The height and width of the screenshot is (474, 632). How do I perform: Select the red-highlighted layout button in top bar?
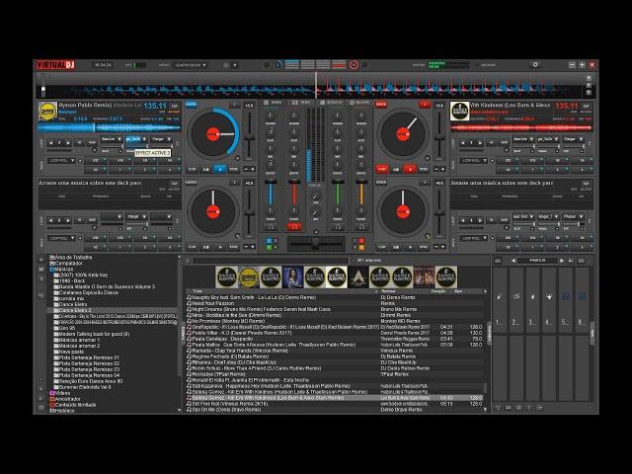[339, 64]
